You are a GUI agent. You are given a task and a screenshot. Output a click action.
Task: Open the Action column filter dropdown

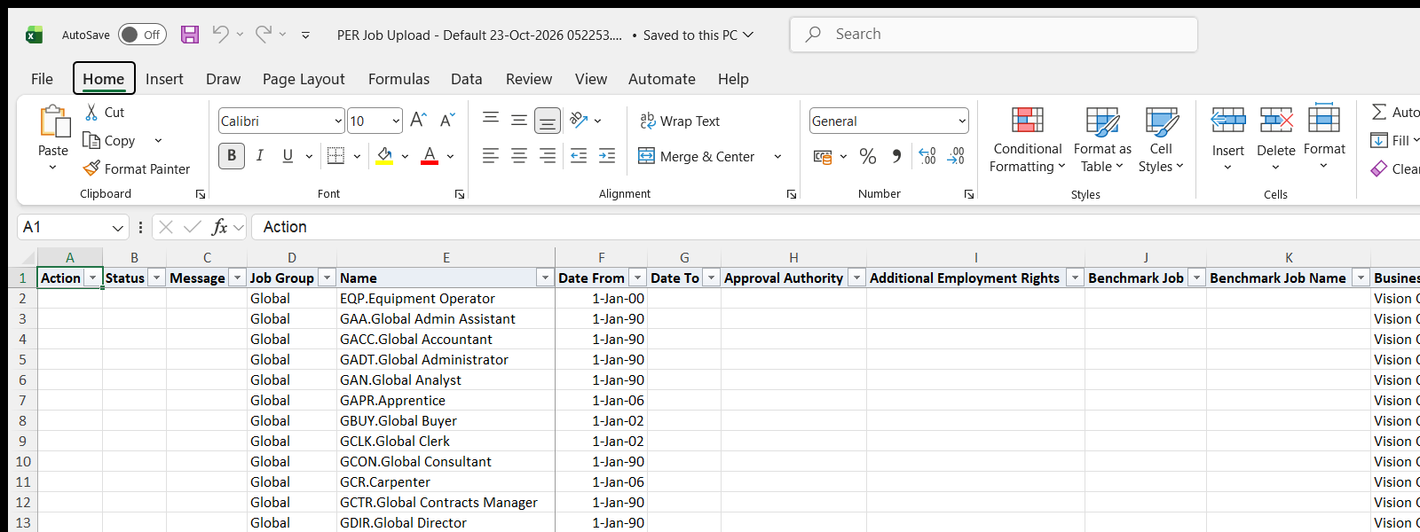tap(92, 278)
